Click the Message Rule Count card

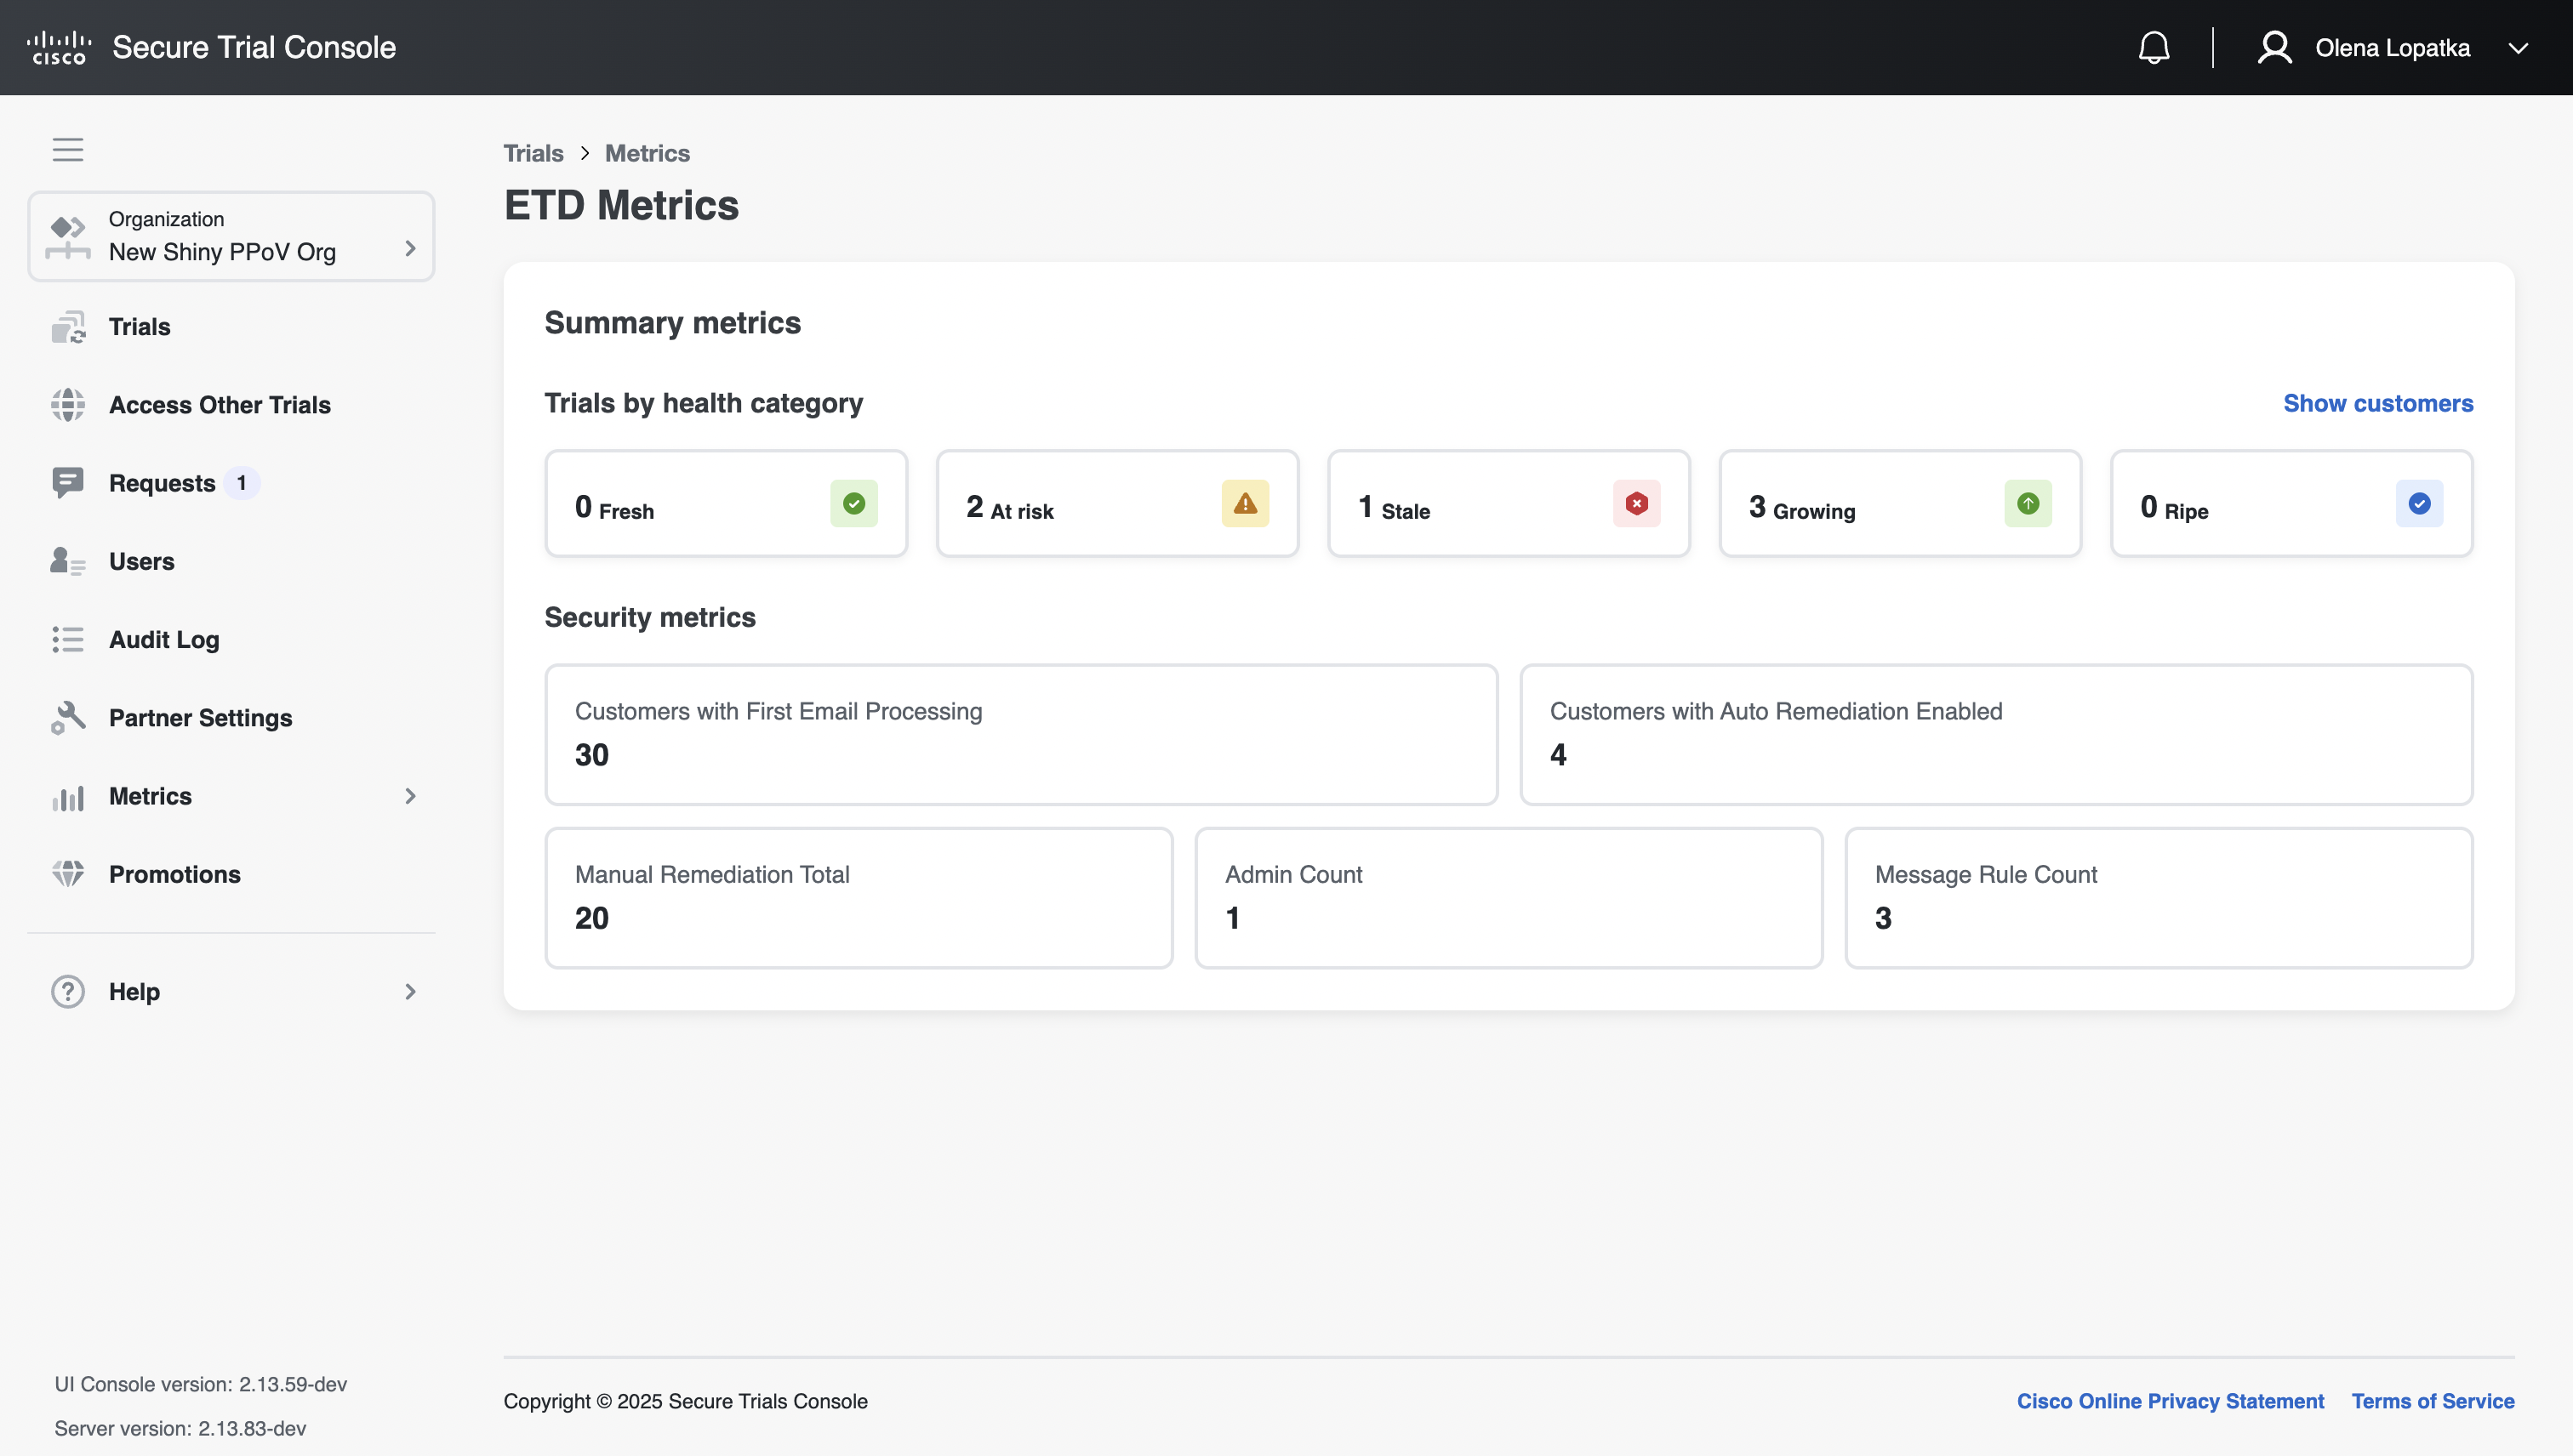tap(2159, 898)
